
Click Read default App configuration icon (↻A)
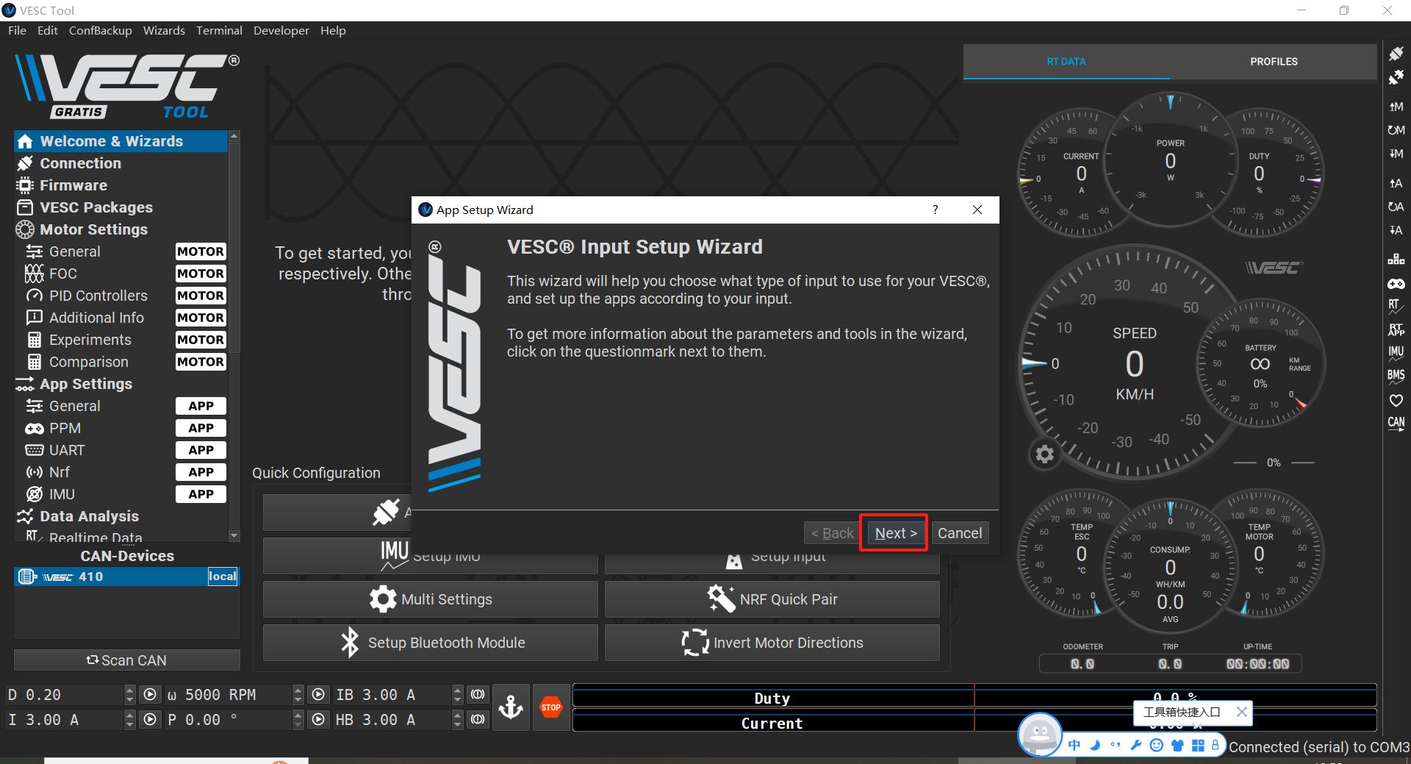point(1396,207)
